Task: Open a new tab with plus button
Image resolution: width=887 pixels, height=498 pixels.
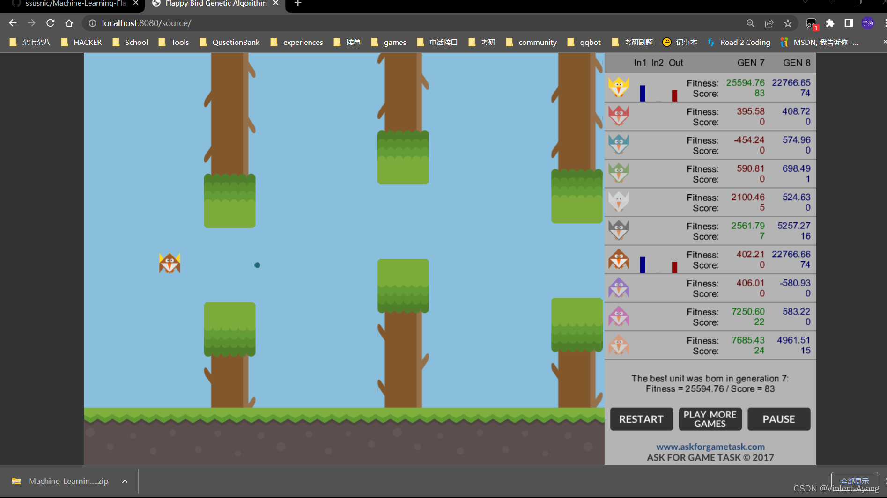Action: click(298, 3)
